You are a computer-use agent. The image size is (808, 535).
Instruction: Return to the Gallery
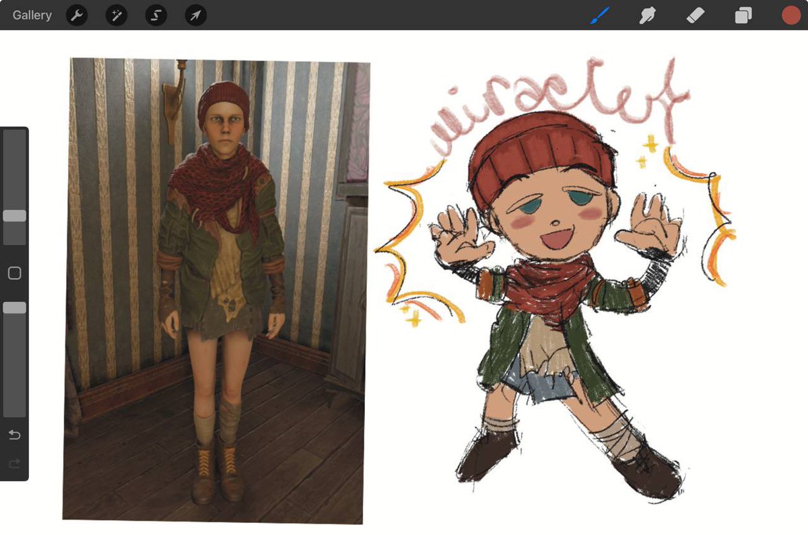click(x=31, y=15)
